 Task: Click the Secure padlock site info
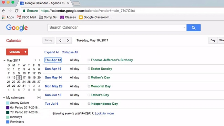[30, 11]
